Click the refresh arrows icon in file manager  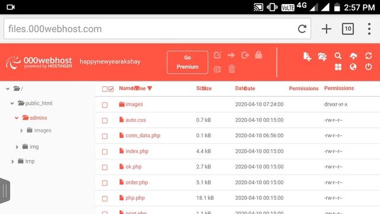click(x=368, y=56)
